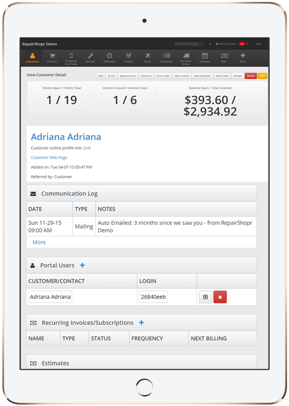
Task: Add a recurring invoice with plus icon
Action: tap(142, 323)
